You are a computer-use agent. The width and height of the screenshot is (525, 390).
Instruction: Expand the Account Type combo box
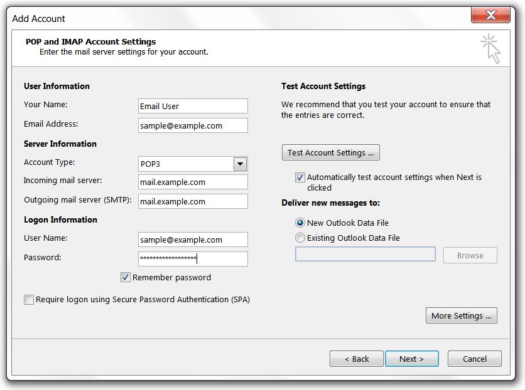[x=241, y=164]
